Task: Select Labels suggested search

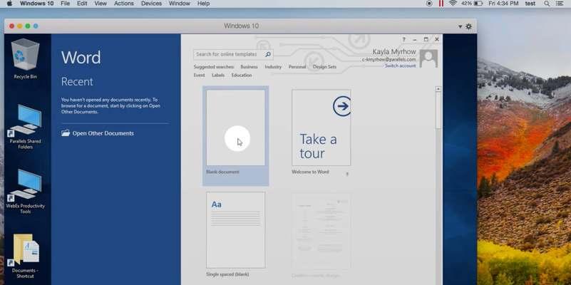Action: pos(218,76)
